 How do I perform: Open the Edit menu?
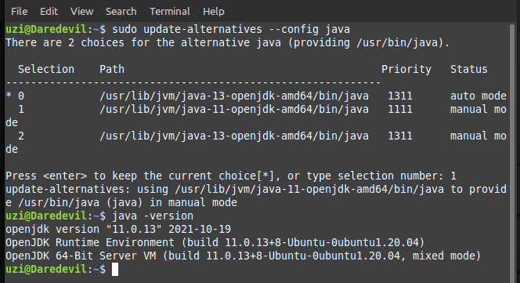coord(49,11)
